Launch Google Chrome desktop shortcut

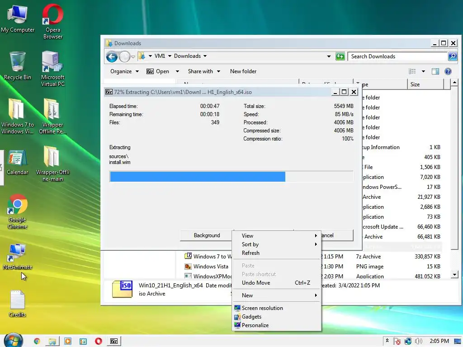(x=18, y=211)
